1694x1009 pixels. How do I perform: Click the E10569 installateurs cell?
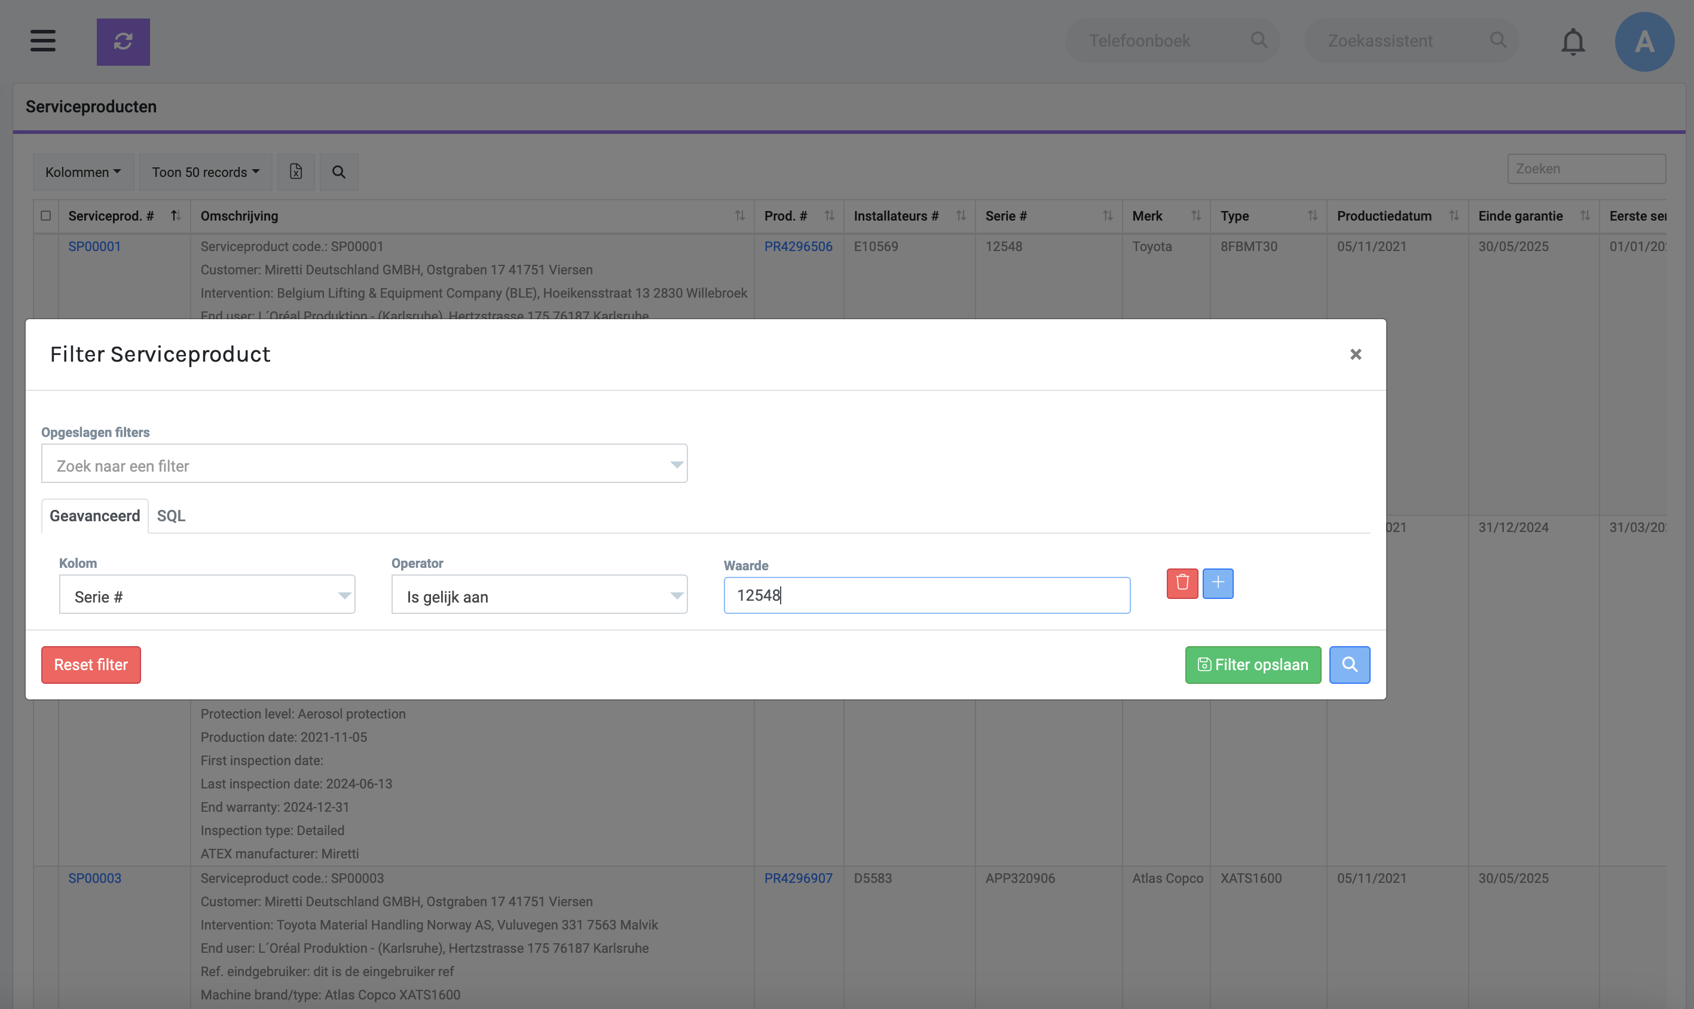click(x=876, y=246)
